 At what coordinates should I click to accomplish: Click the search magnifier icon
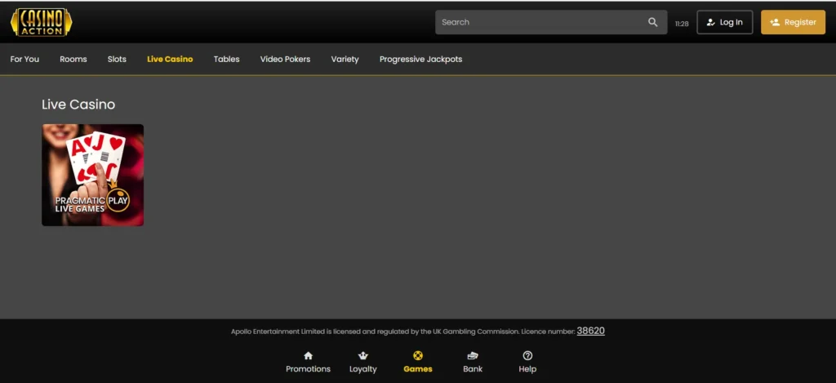[652, 22]
